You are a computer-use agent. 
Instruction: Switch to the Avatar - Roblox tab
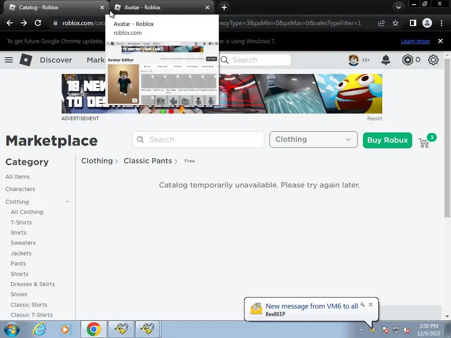(x=161, y=7)
